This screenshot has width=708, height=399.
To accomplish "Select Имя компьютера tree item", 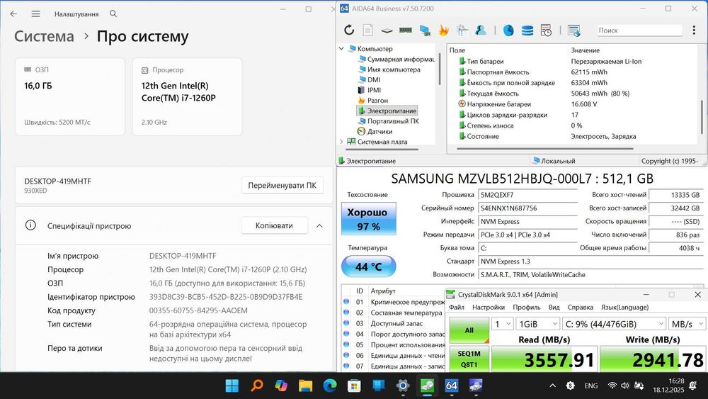I will pyautogui.click(x=394, y=69).
